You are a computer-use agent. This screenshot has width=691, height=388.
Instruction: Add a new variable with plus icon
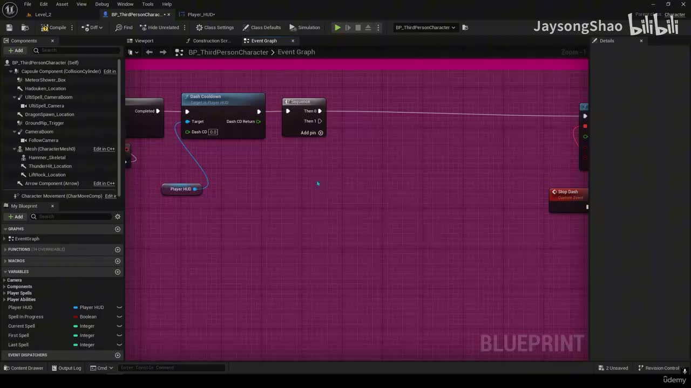(x=118, y=272)
